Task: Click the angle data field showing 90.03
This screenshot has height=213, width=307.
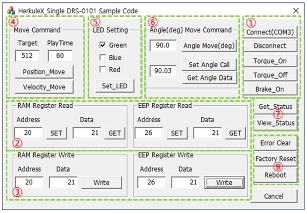Action: click(x=163, y=71)
